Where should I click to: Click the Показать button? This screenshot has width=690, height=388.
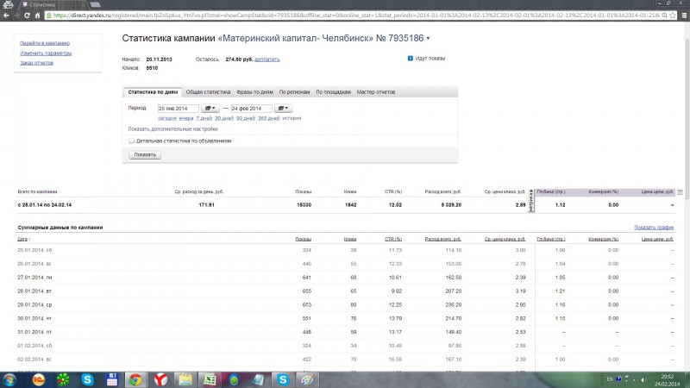[145, 155]
